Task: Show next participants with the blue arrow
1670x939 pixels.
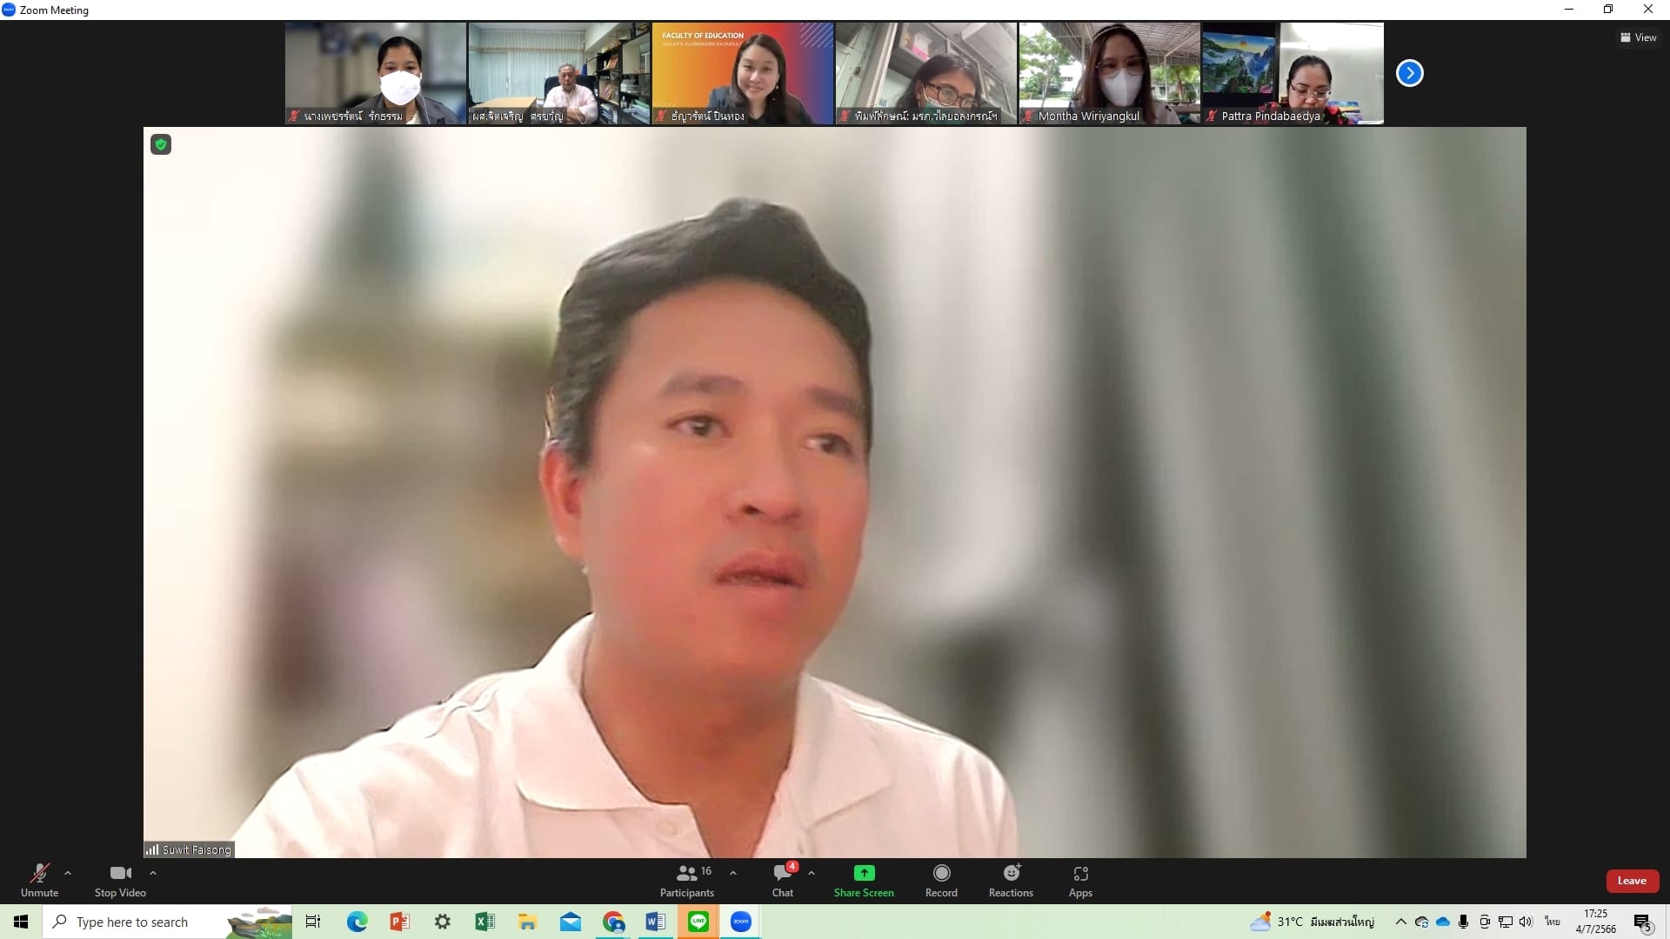Action: [1409, 73]
